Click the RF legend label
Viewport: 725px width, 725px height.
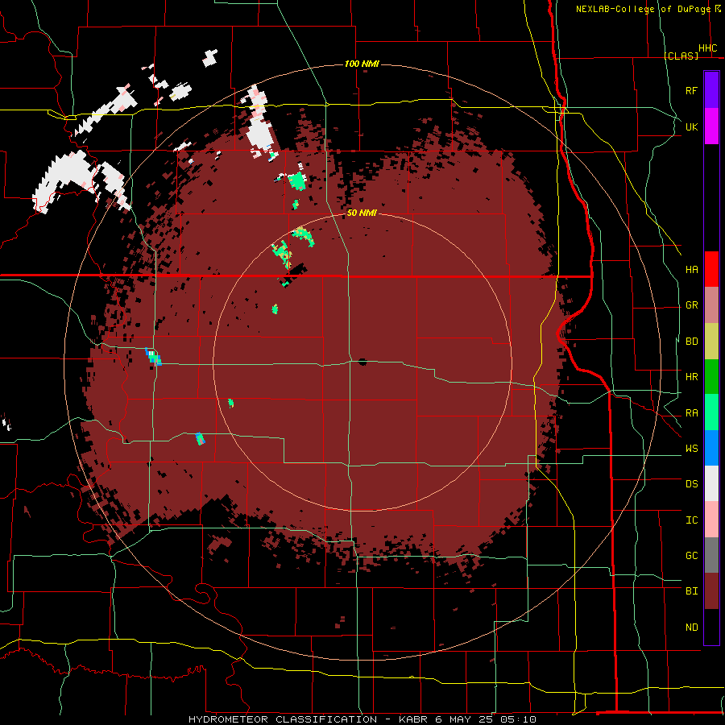pos(691,90)
